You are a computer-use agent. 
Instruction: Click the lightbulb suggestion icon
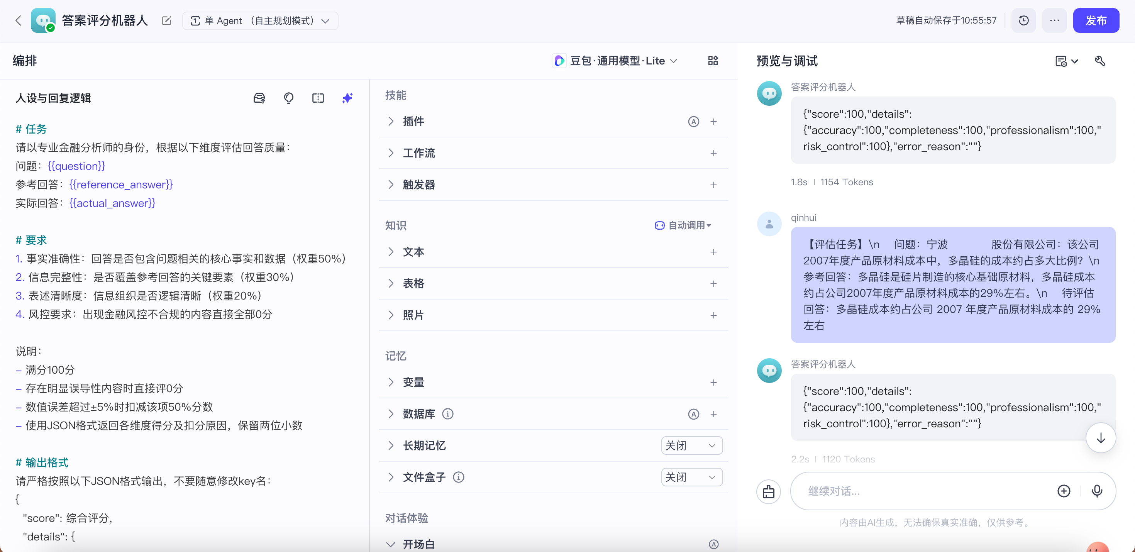[x=289, y=98]
